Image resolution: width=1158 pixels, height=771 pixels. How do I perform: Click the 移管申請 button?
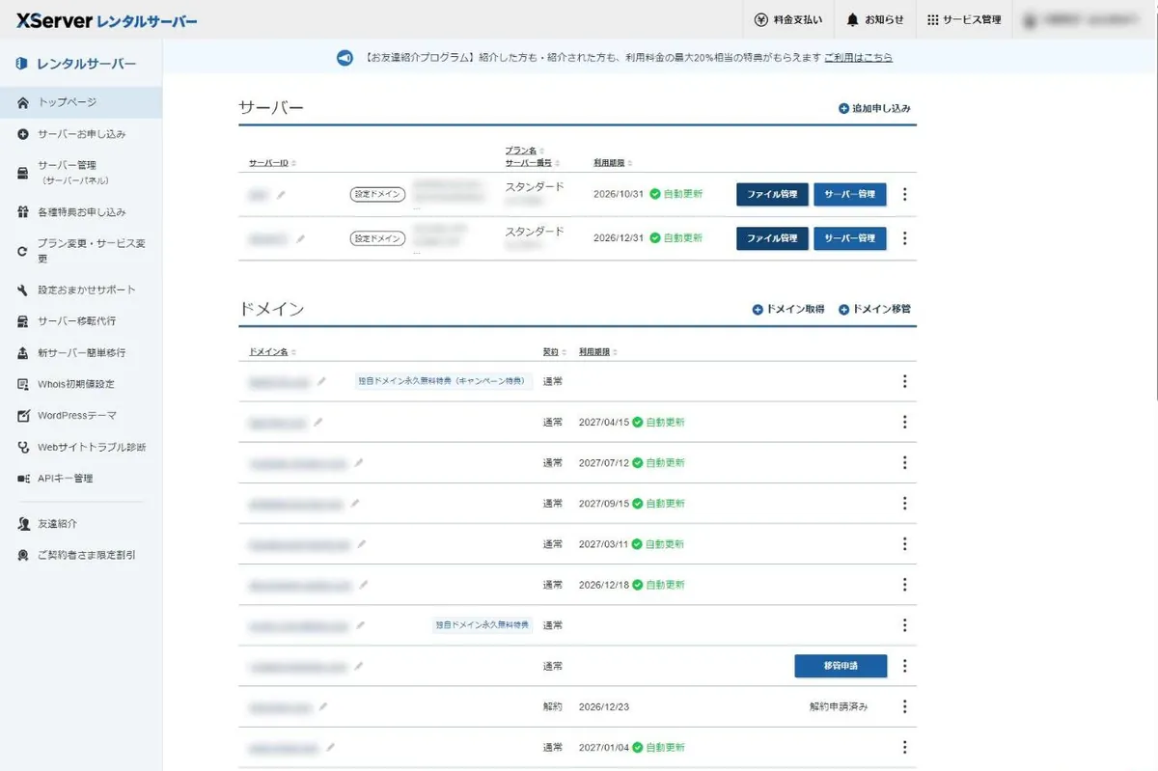tap(841, 666)
